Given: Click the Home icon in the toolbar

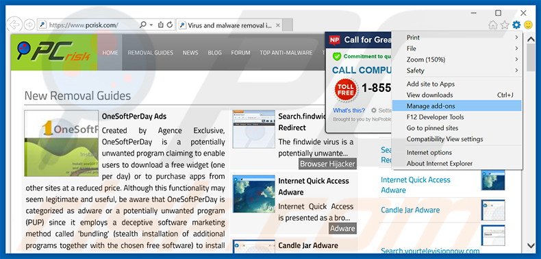Looking at the screenshot, I should click(x=493, y=25).
